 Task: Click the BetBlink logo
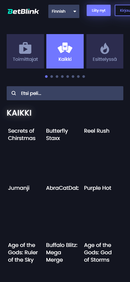(23, 11)
